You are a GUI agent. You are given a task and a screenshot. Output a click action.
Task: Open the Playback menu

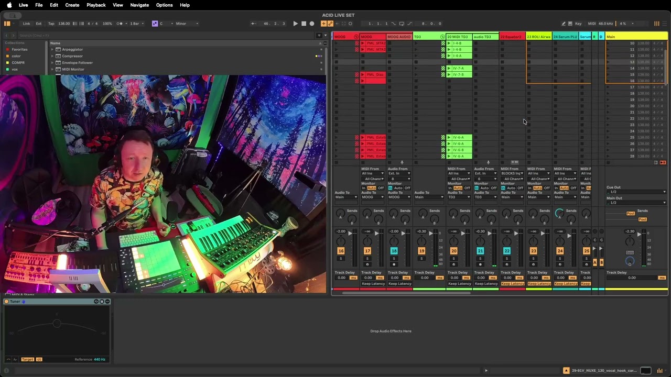coord(96,5)
